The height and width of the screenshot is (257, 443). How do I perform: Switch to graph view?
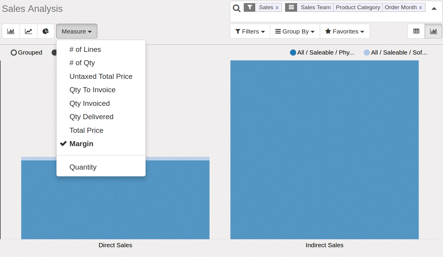tap(433, 31)
